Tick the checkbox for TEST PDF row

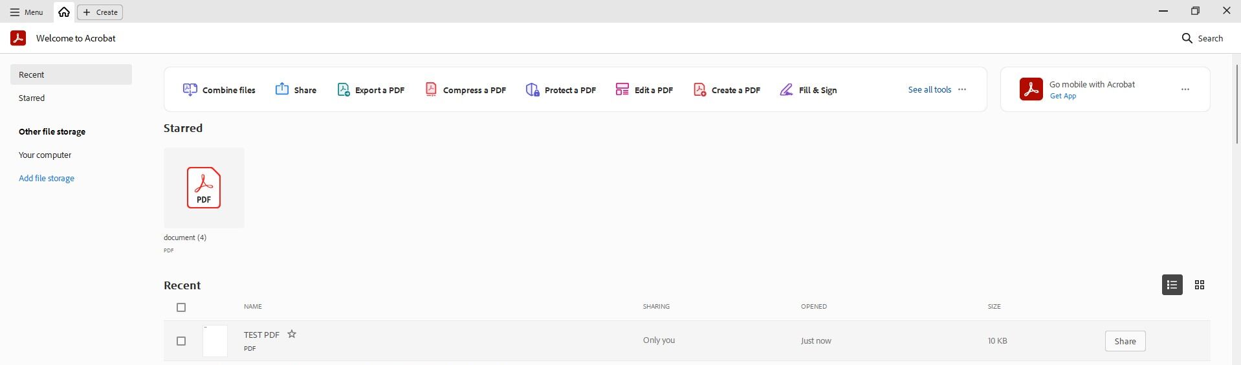click(x=181, y=341)
